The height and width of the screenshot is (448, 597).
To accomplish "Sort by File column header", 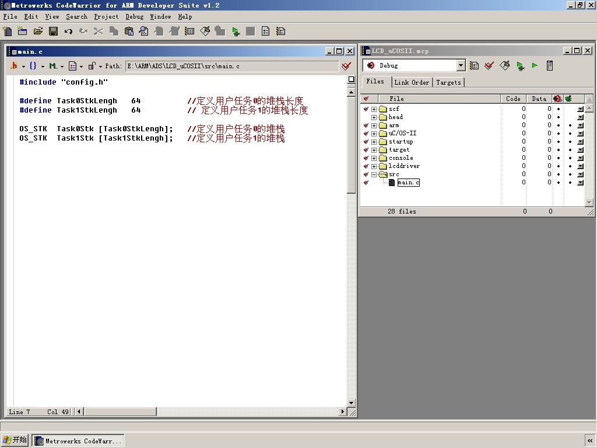I will click(x=440, y=99).
